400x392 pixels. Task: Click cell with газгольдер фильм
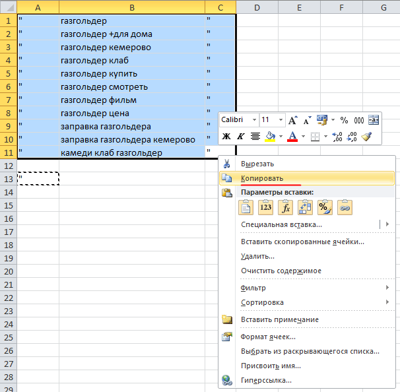coord(132,100)
